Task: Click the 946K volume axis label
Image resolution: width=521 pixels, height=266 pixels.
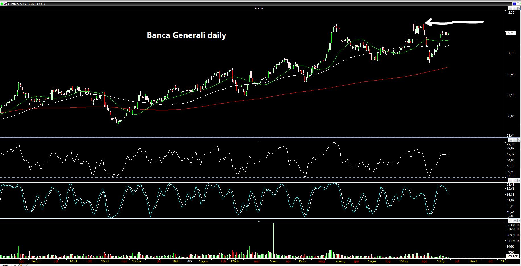Action: [x=510, y=246]
